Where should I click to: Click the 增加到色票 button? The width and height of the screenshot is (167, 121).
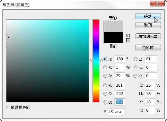148,36
